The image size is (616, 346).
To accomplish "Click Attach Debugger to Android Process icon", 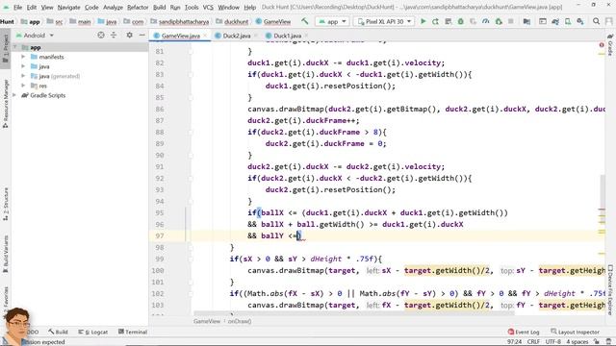I will pyautogui.click(x=499, y=21).
